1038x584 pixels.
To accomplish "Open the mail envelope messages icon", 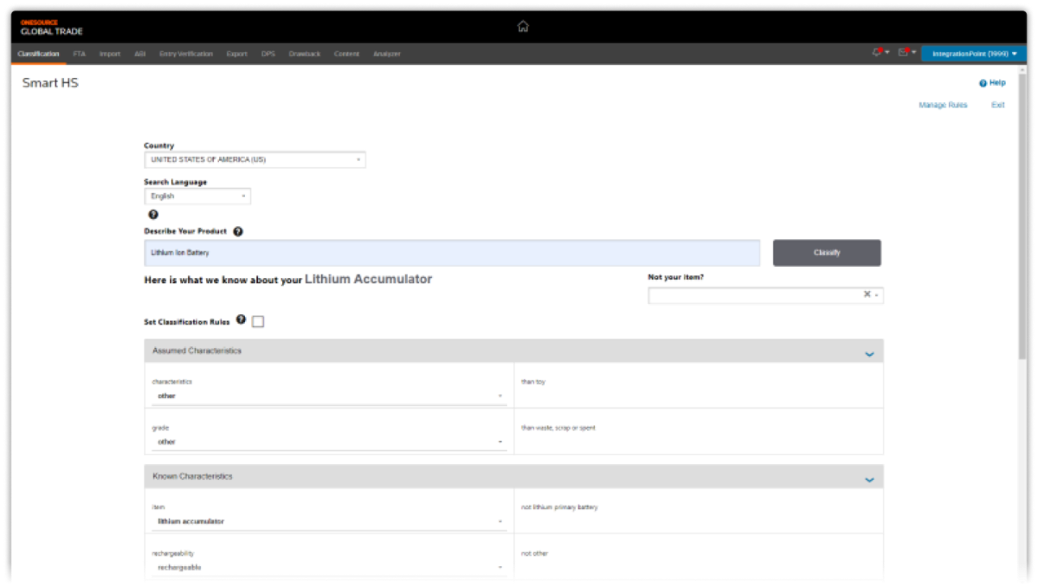I will pos(903,53).
